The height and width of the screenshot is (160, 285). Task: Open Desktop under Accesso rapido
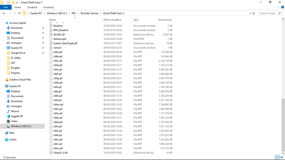pos(15,33)
